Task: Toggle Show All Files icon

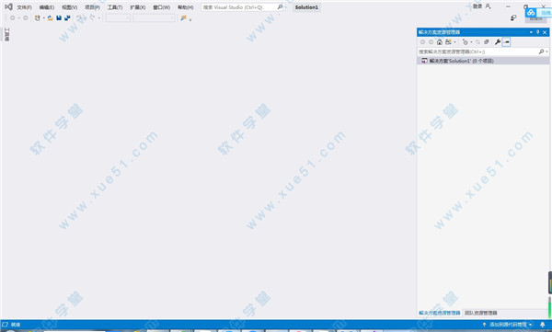Action: click(x=487, y=42)
